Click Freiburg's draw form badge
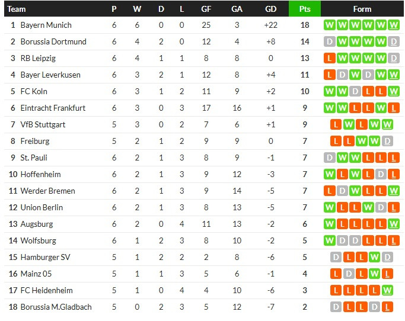 (388, 141)
